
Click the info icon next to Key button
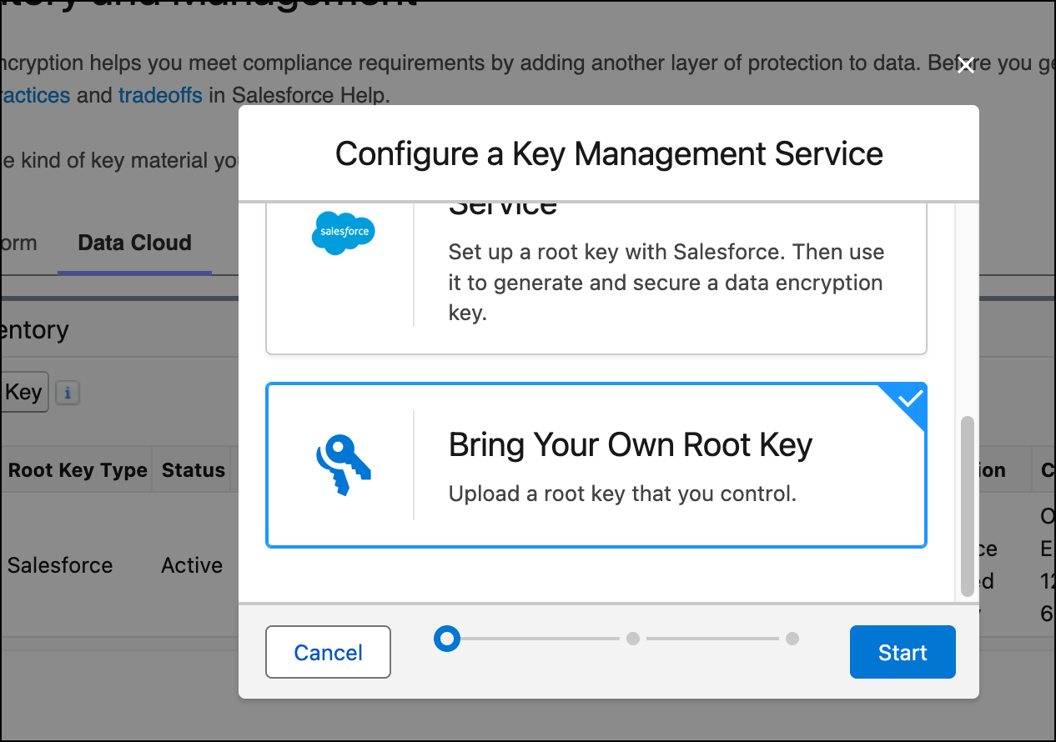[x=68, y=392]
